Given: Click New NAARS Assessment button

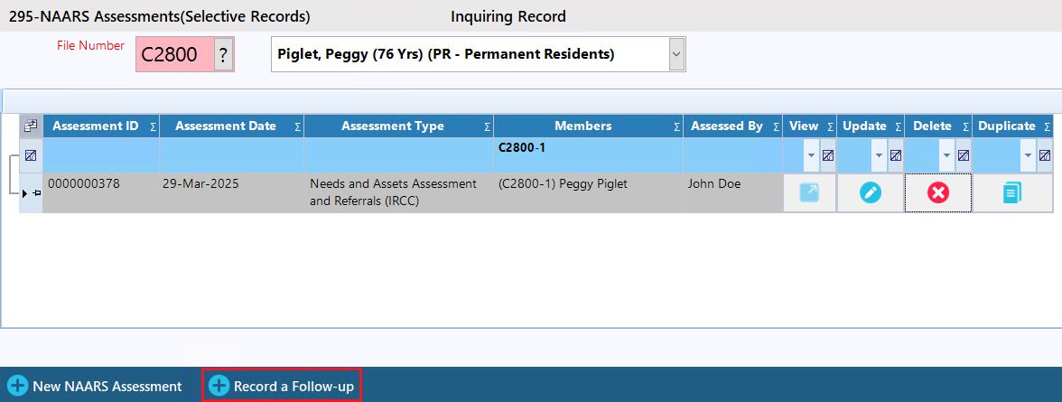Looking at the screenshot, I should click(96, 386).
